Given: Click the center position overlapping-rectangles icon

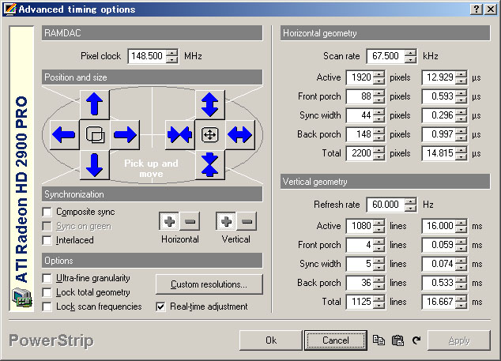Looking at the screenshot, I should click(x=95, y=134).
